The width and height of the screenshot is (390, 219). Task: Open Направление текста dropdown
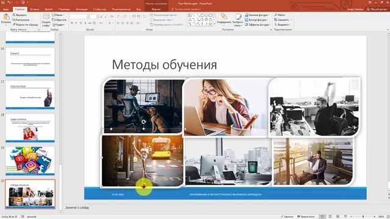point(163,15)
